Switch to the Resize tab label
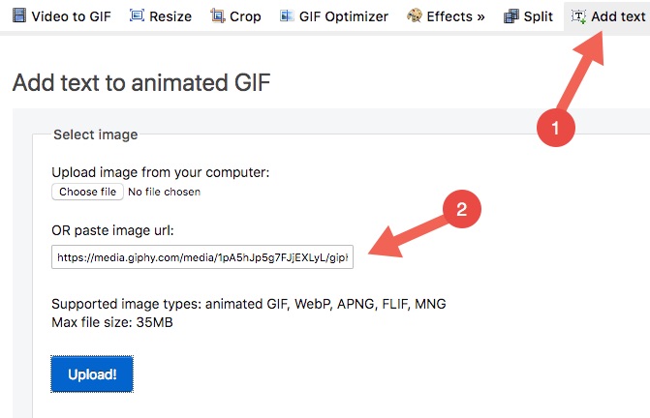Image resolution: width=650 pixels, height=418 pixels. pos(170,16)
